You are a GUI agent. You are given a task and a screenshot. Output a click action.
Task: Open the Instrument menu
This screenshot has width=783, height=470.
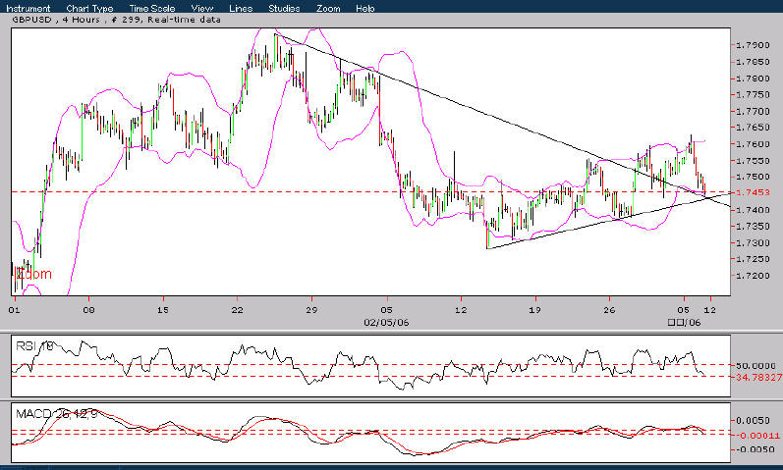(28, 8)
